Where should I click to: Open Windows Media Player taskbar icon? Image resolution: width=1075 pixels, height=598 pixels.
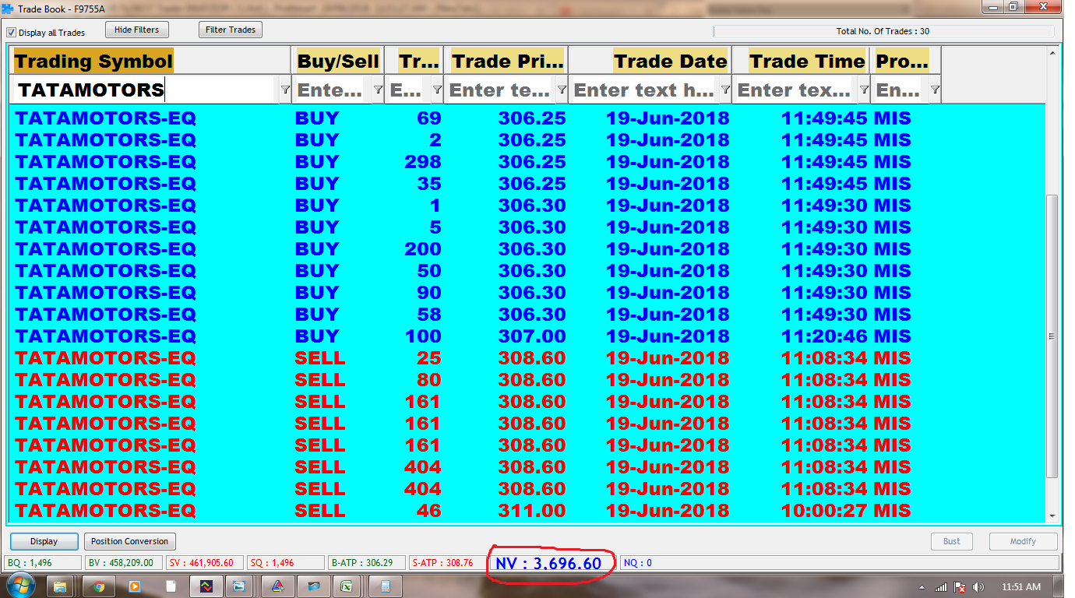134,586
